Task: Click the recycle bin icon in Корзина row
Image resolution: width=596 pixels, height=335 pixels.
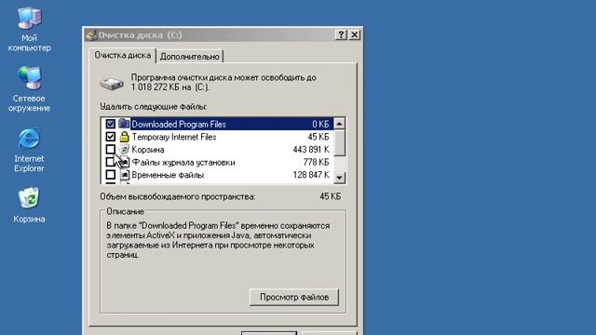Action: tap(124, 149)
